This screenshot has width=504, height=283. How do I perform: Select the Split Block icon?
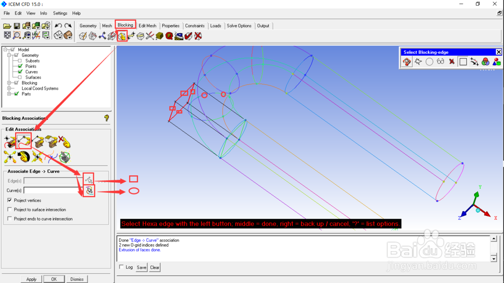(x=93, y=36)
